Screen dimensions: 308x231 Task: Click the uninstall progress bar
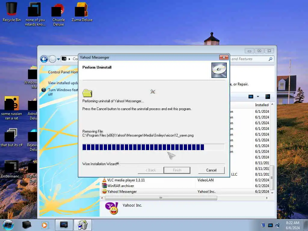(x=153, y=147)
